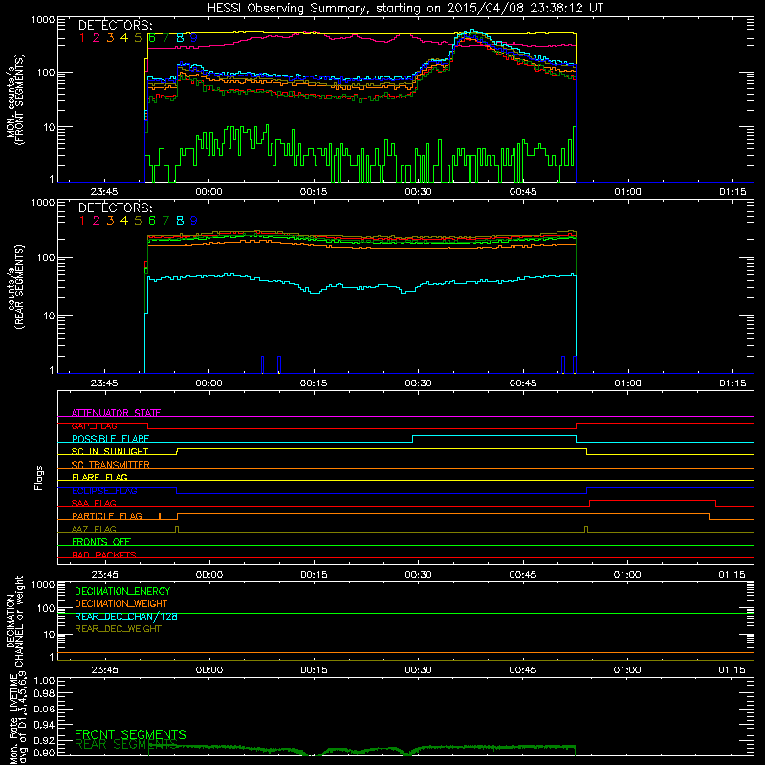This screenshot has height=765, width=765.
Task: Click the SAA_FLAG label
Action: [x=94, y=503]
